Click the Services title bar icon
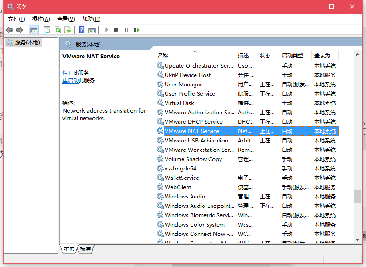 [11, 7]
